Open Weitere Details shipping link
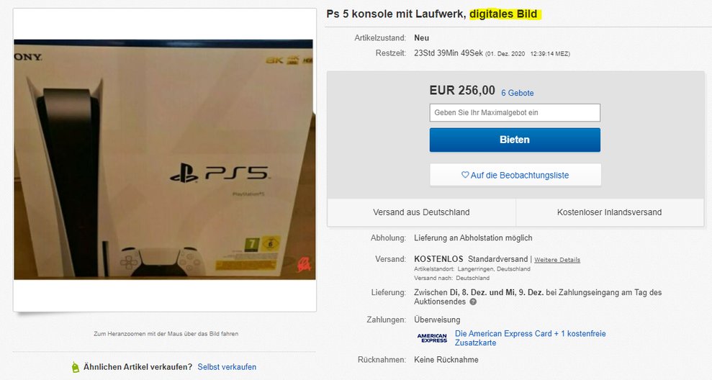712x380 pixels. point(557,260)
